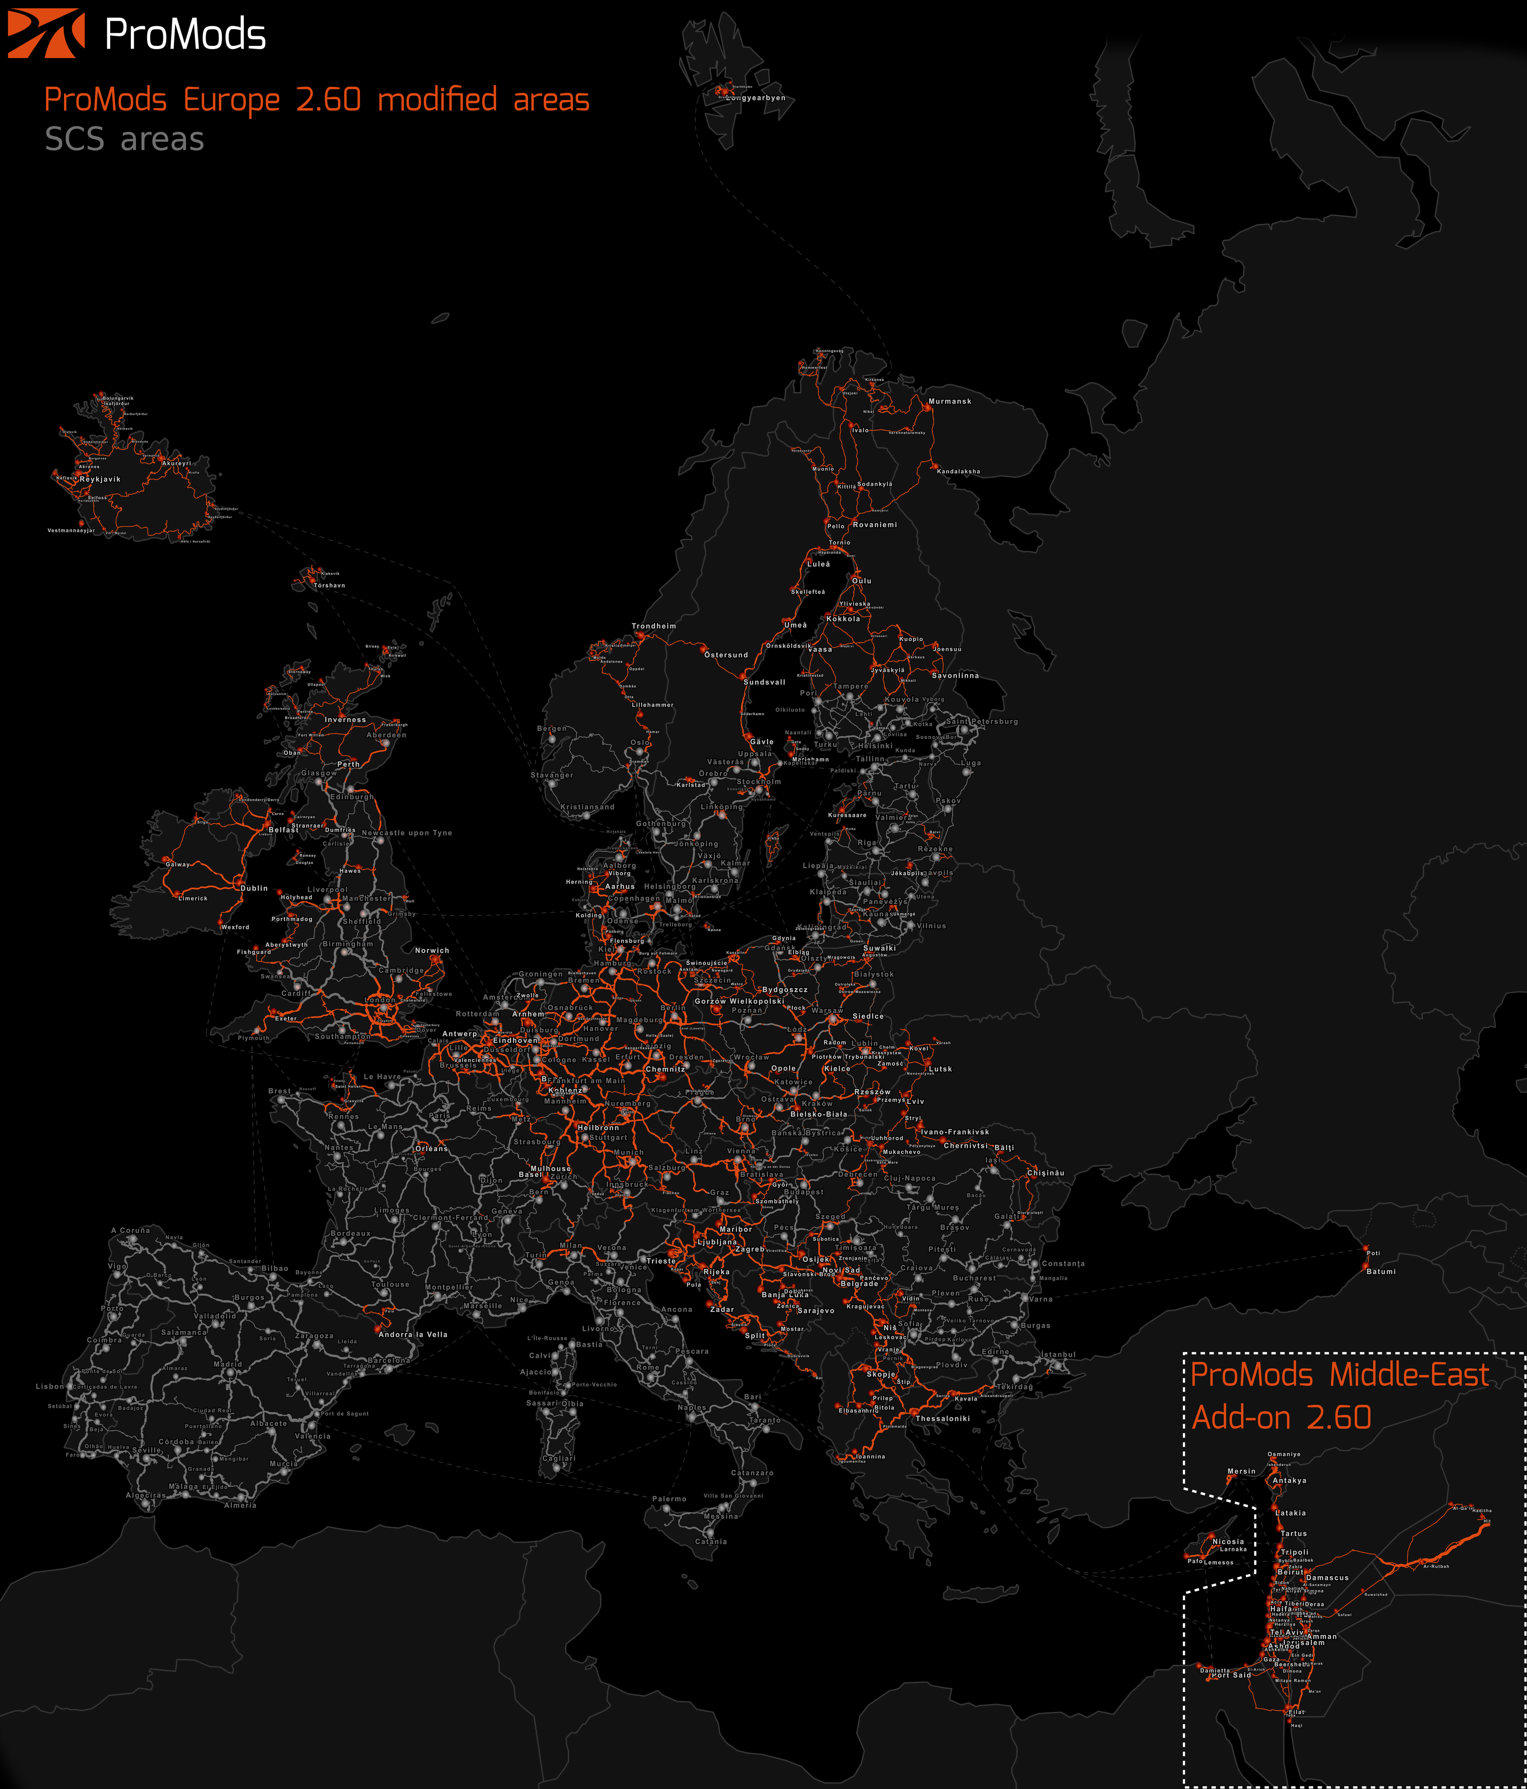Click the Edinburgh city label

(352, 796)
